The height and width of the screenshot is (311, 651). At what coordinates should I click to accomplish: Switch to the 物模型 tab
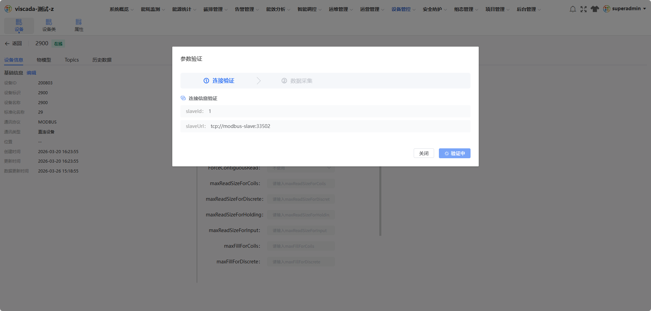pyautogui.click(x=44, y=60)
